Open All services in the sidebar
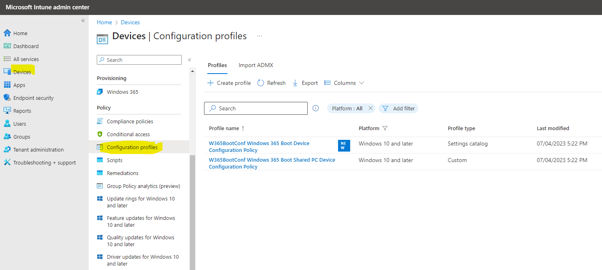The height and width of the screenshot is (270, 602). coord(26,59)
